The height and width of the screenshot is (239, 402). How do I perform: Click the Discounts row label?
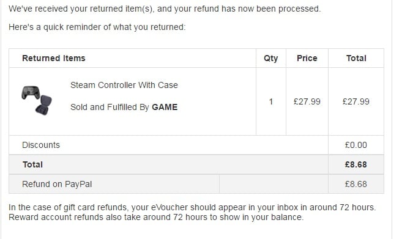pyautogui.click(x=41, y=145)
